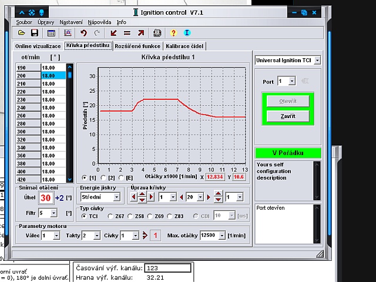Open the Info menu
The width and height of the screenshot is (376, 282).
[122, 22]
